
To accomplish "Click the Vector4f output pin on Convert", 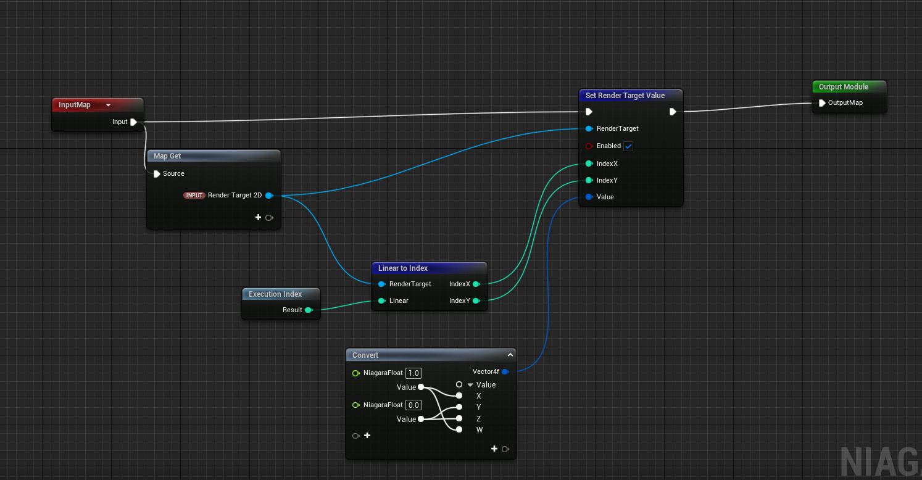I will coord(505,372).
